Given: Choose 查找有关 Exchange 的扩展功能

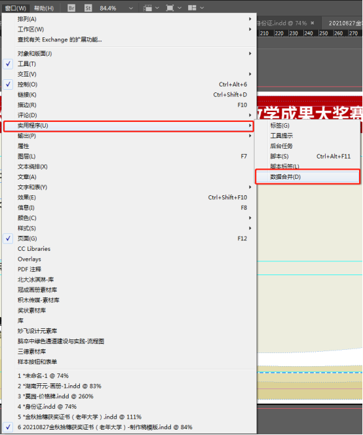Looking at the screenshot, I should tap(129, 39).
